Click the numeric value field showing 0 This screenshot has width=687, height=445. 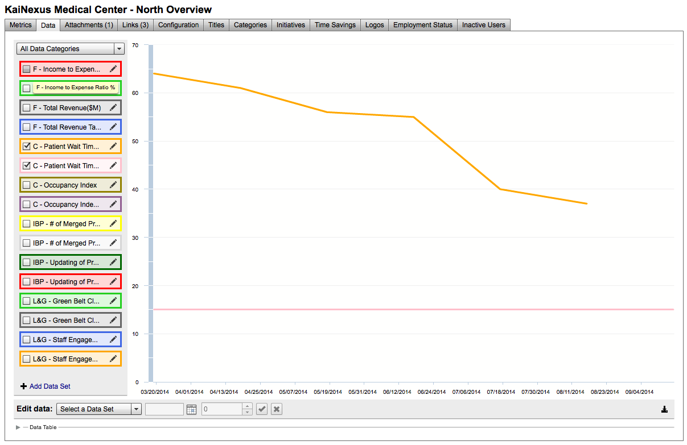[223, 409]
